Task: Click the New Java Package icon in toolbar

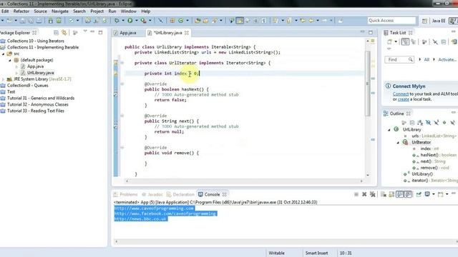Action: point(172,21)
